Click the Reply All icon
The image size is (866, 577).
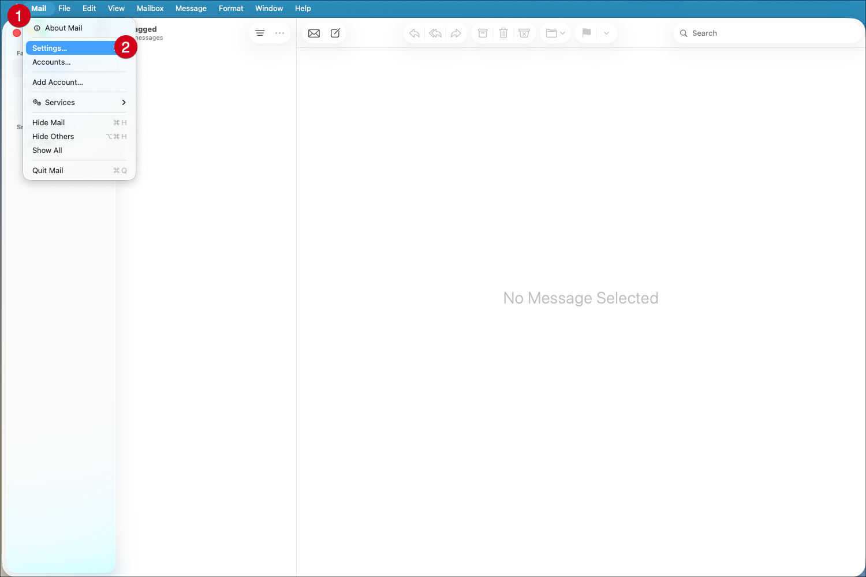click(435, 33)
